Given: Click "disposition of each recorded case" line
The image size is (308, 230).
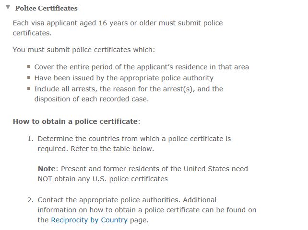Looking at the screenshot, I should (x=91, y=99).
